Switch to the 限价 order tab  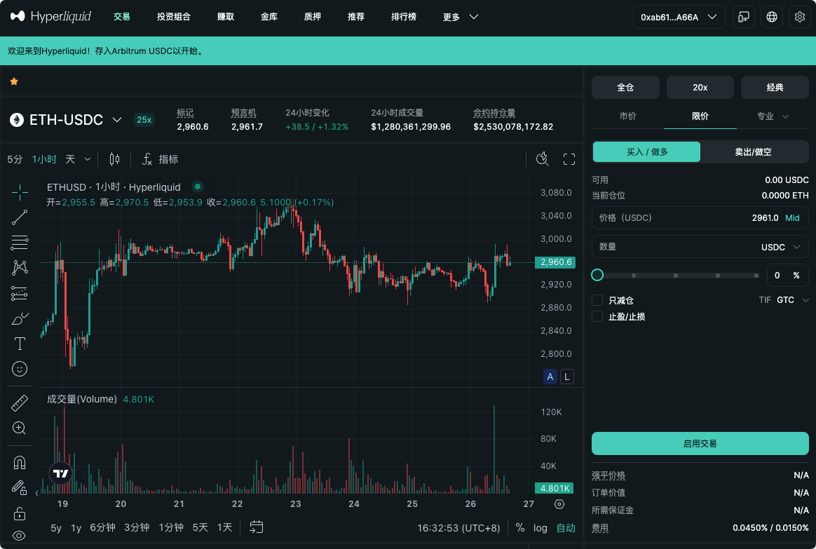(x=700, y=116)
